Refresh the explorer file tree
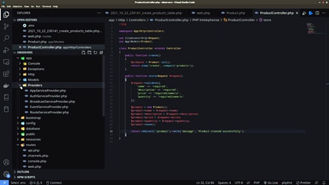329x185 pixels. pyautogui.click(x=95, y=52)
